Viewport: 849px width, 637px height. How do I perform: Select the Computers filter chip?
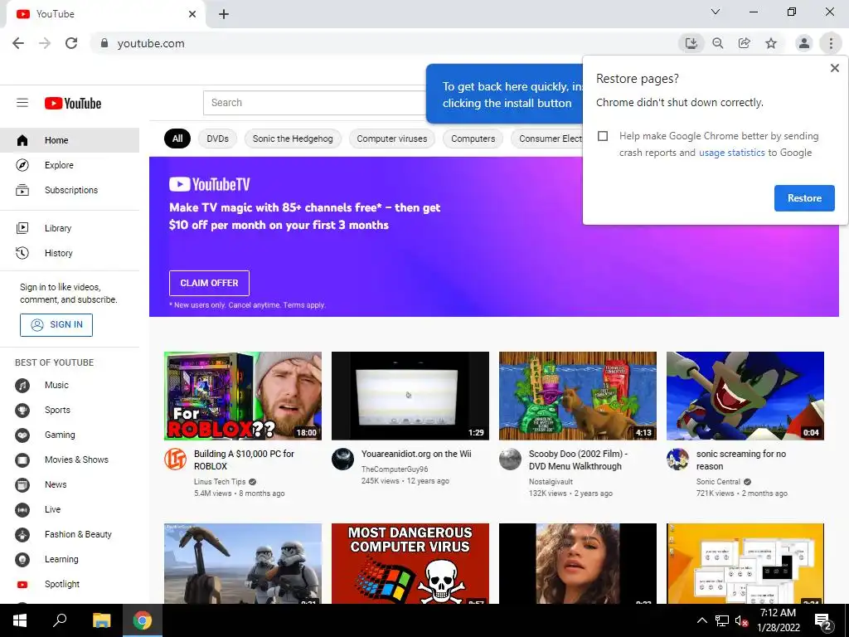(473, 139)
